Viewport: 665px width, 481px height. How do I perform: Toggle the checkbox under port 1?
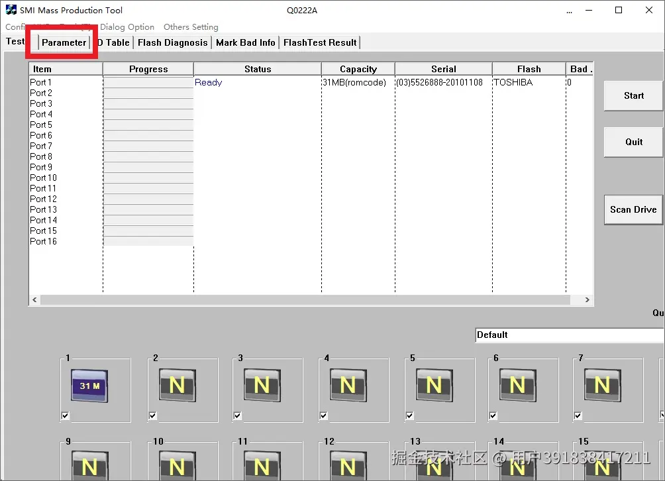(66, 415)
